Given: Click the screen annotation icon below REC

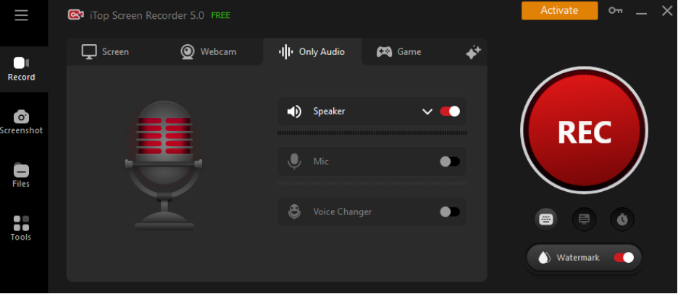Looking at the screenshot, I should click(584, 219).
